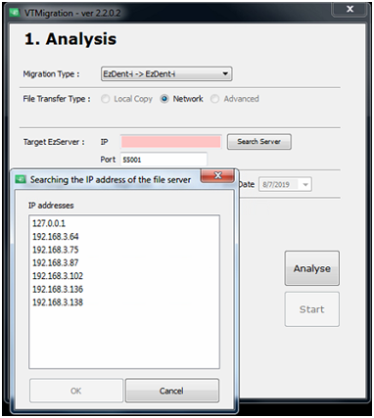Screen dimensions: 374x418
Task: Click the search dialog's green title icon
Action: coord(21,179)
